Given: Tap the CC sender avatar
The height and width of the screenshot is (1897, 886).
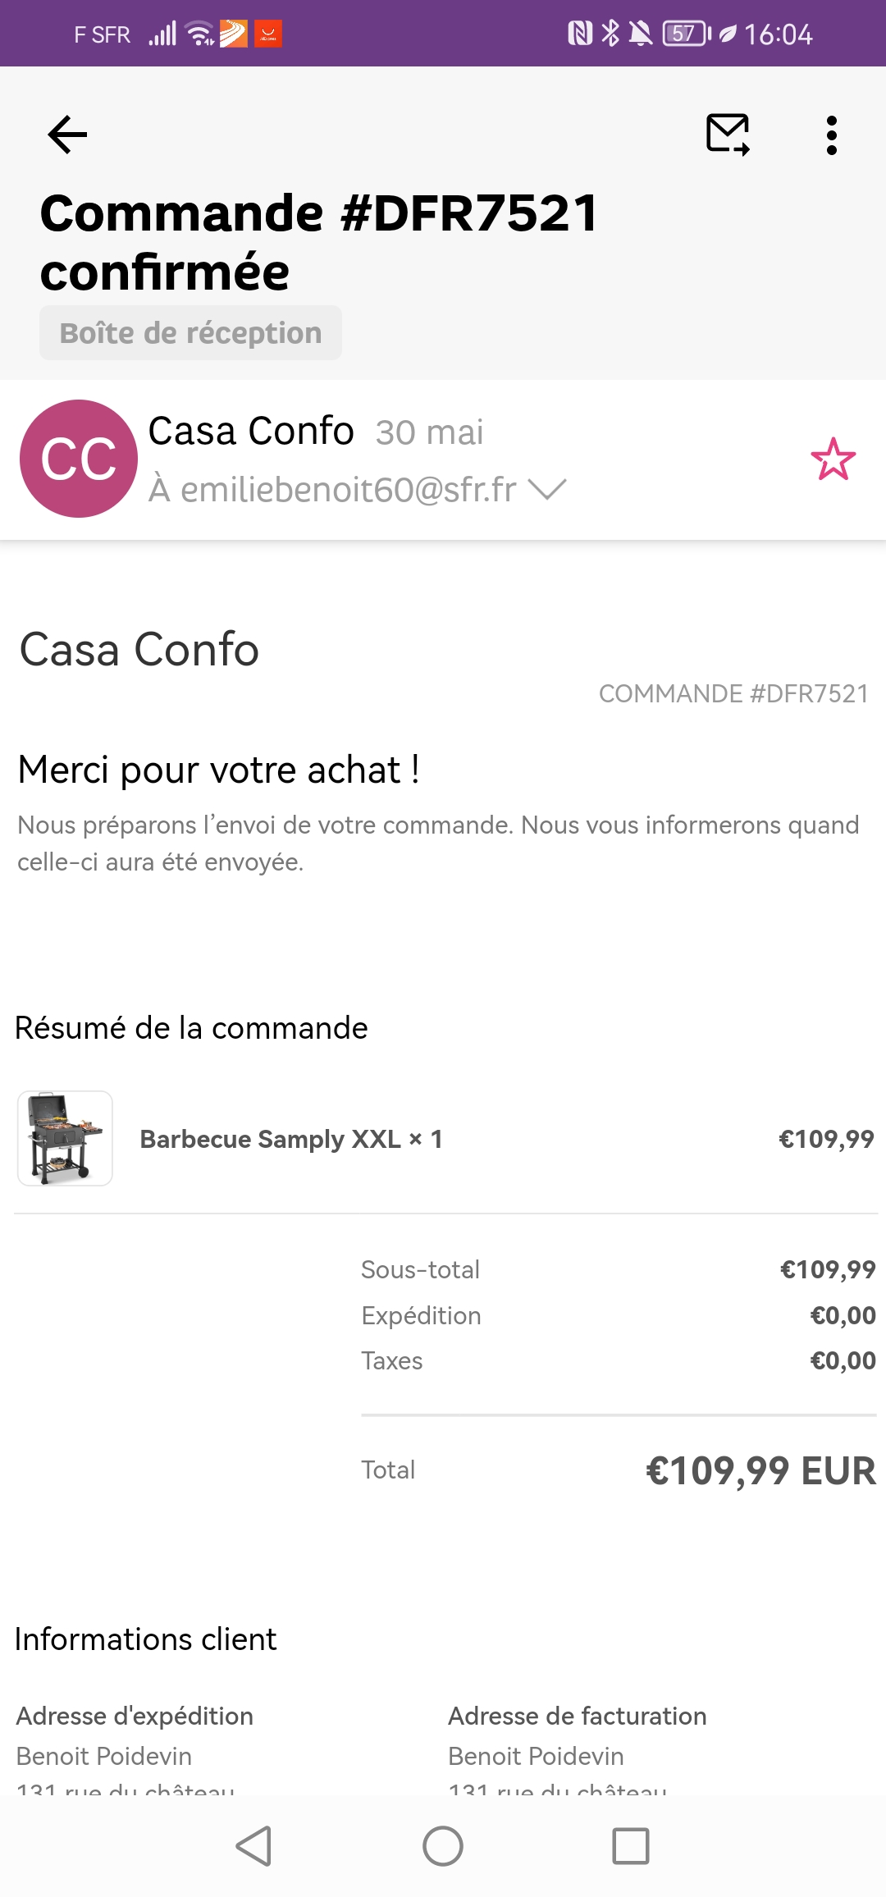Looking at the screenshot, I should (79, 459).
